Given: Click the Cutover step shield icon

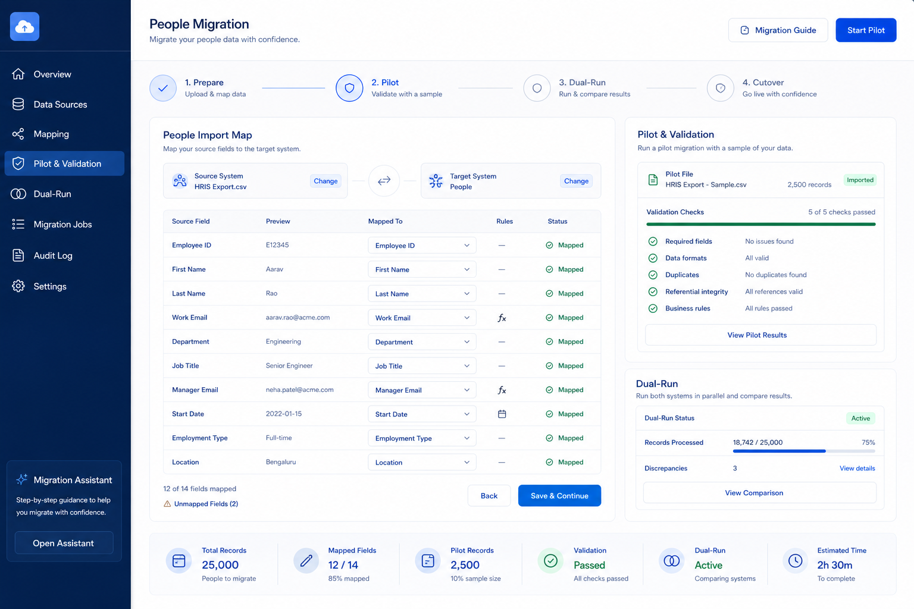Looking at the screenshot, I should pos(721,88).
